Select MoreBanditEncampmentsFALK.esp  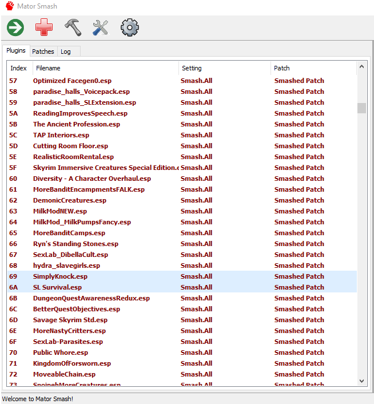click(x=182, y=189)
